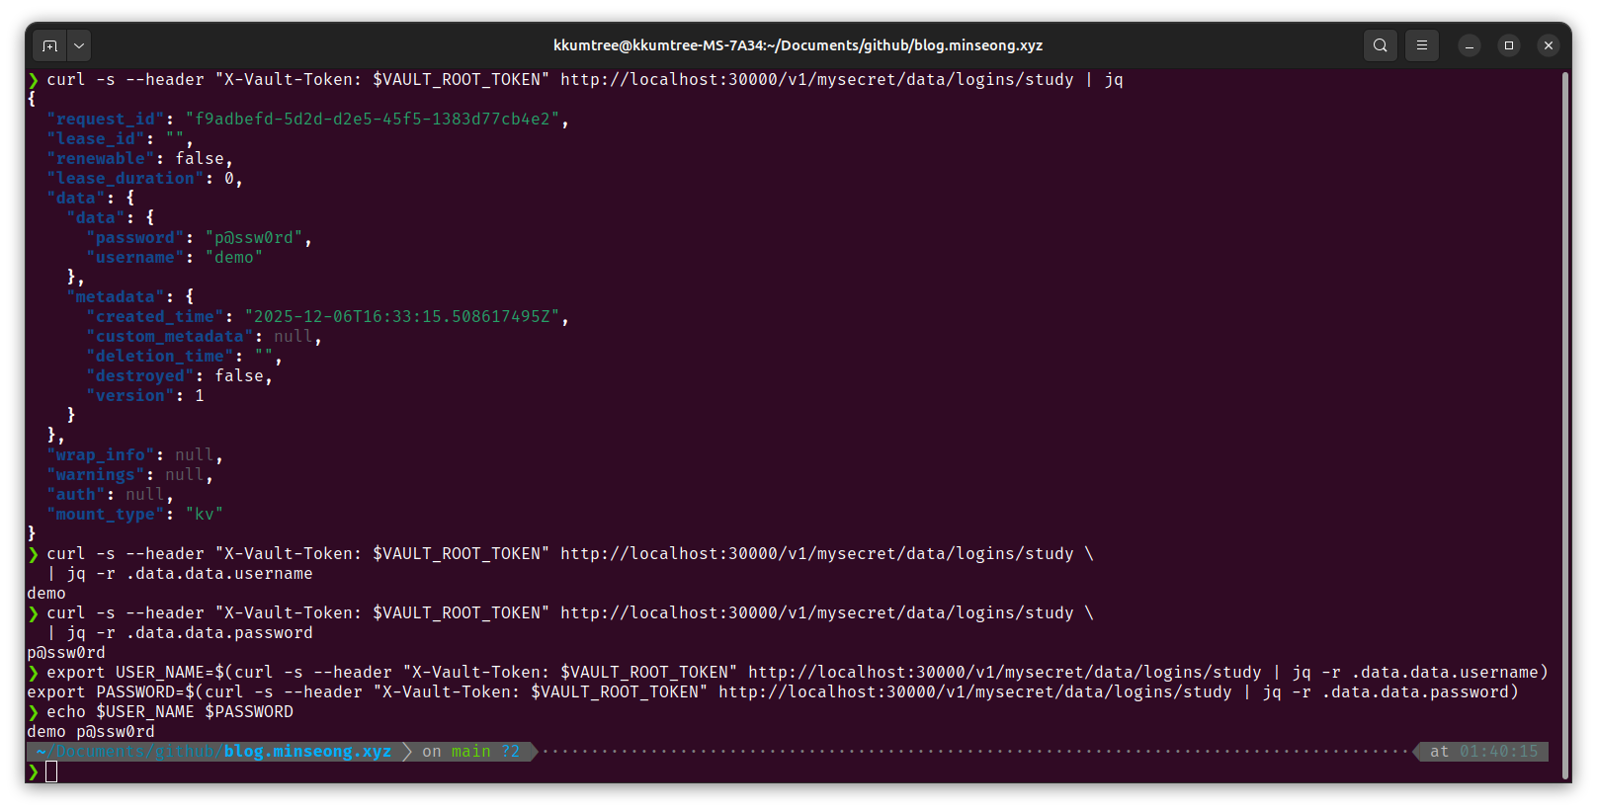This screenshot has height=811, width=1597.
Task: Click the "auth" key
Action: [76, 495]
